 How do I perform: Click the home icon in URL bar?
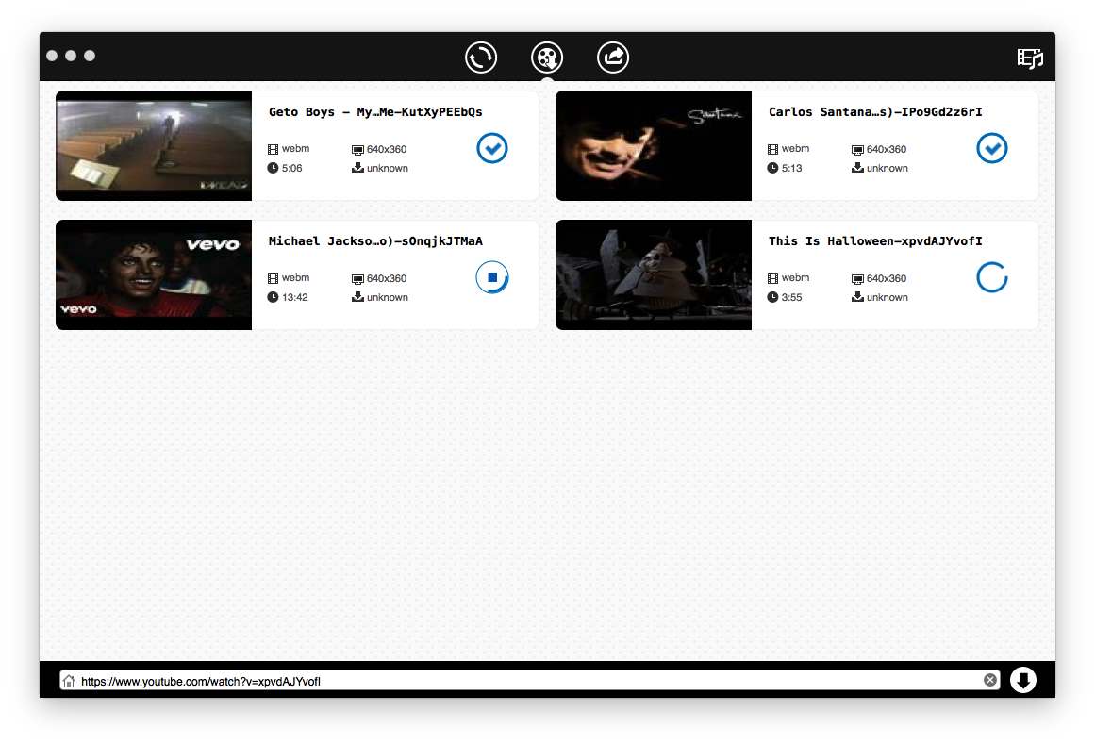(x=69, y=681)
